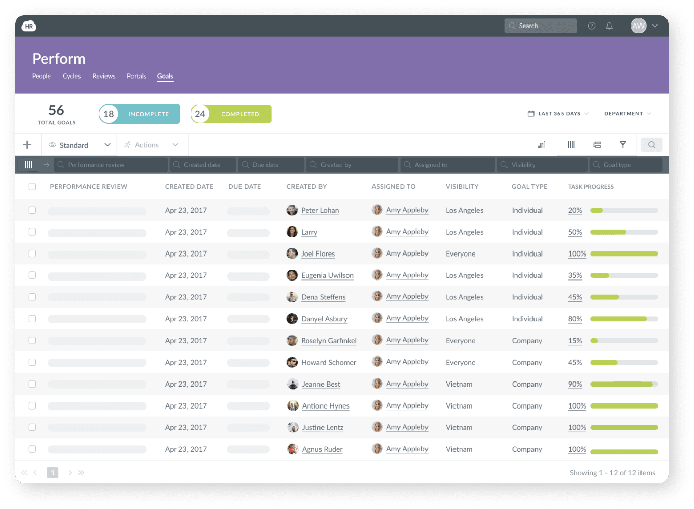
Task: Check the checkbox on Peter Lohan's row
Action: pyautogui.click(x=32, y=210)
